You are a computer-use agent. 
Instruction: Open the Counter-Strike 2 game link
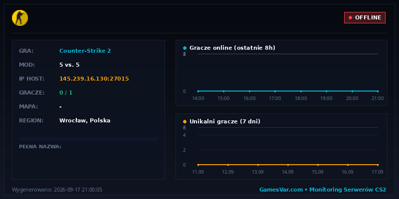pyautogui.click(x=85, y=51)
